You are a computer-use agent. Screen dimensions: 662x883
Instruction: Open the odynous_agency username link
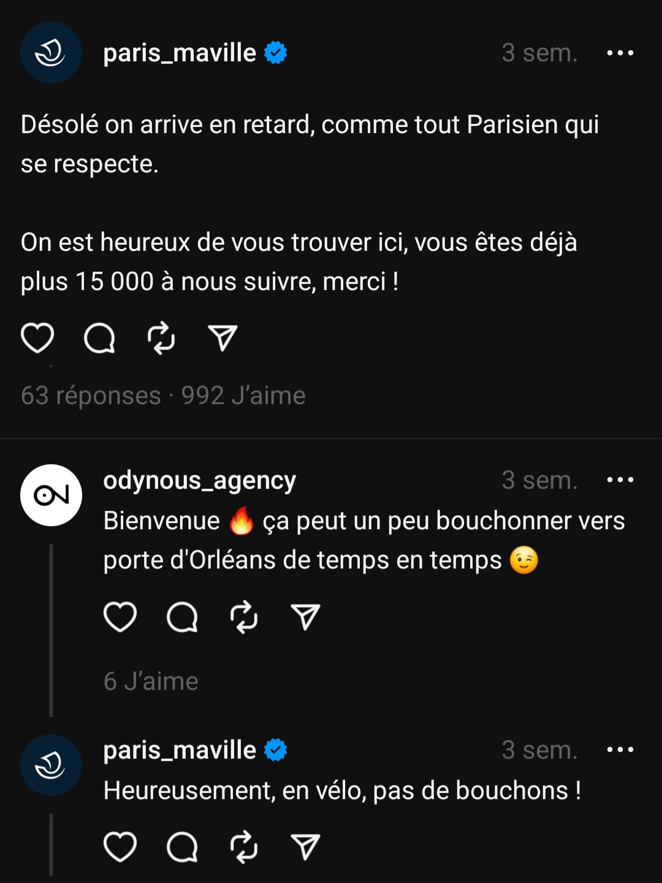pyautogui.click(x=200, y=480)
